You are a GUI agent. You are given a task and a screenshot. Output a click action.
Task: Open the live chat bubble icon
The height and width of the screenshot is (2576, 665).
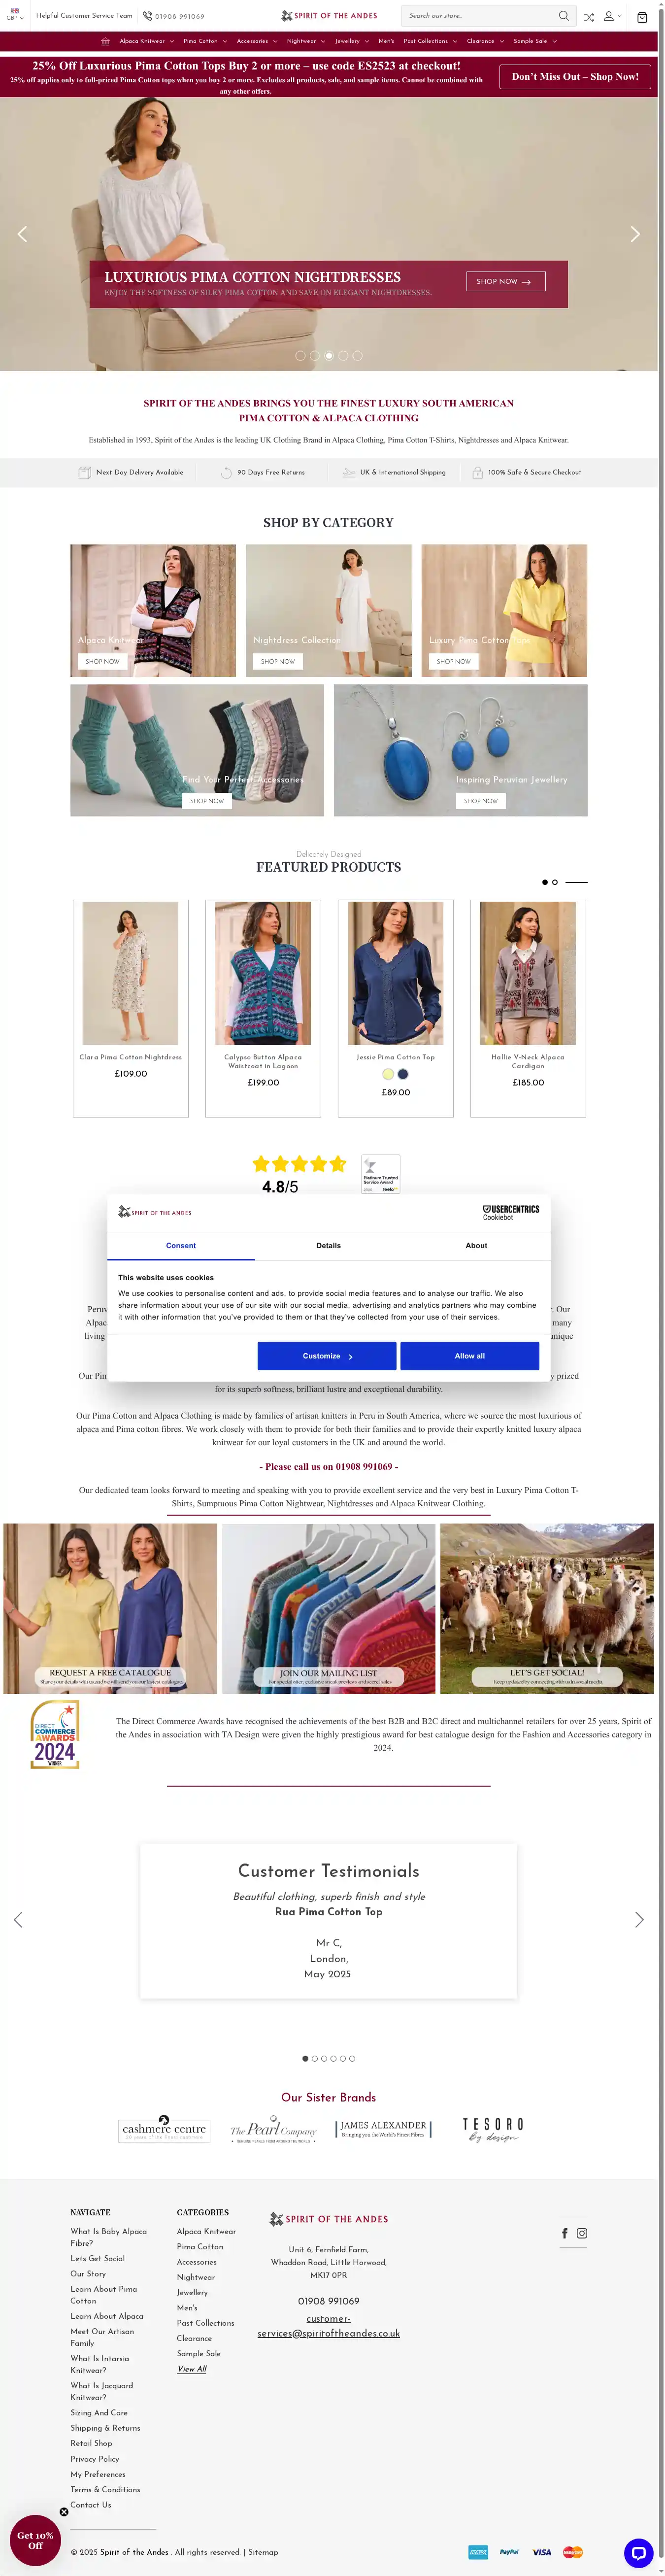point(638,2552)
